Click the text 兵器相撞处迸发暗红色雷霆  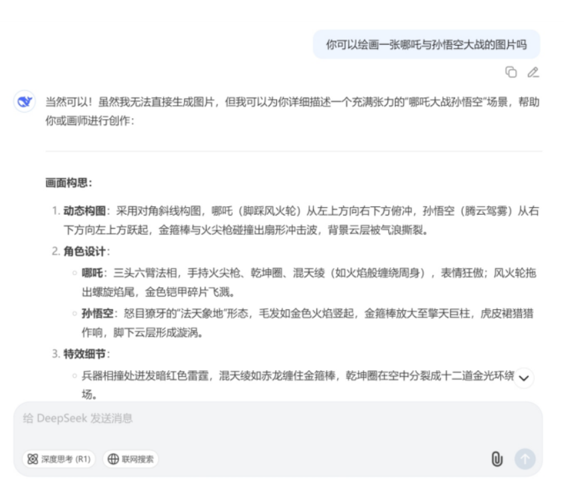click(145, 376)
